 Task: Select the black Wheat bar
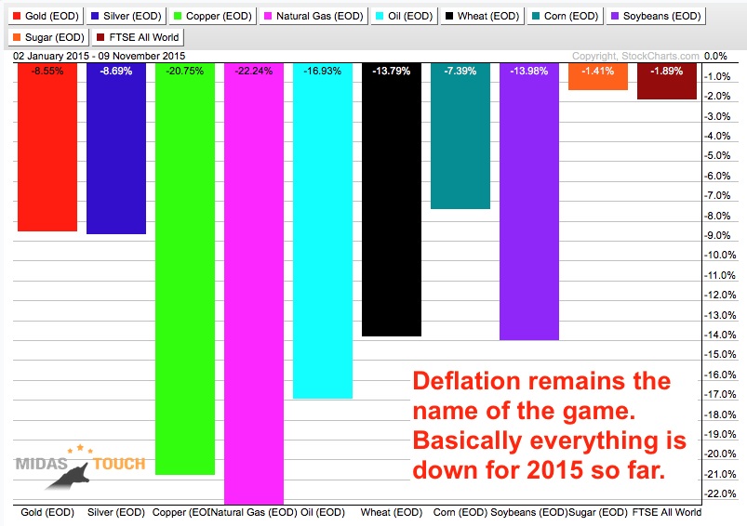[392, 200]
